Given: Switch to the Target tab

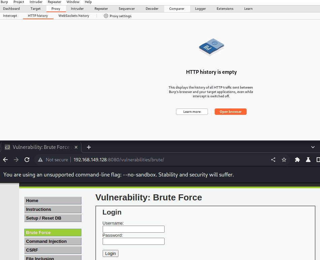Looking at the screenshot, I should click(x=36, y=8).
